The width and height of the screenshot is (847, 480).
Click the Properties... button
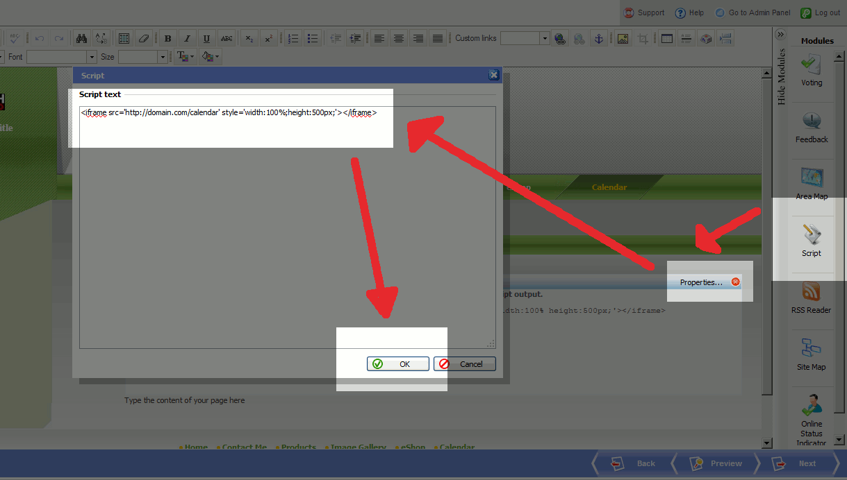pyautogui.click(x=701, y=282)
